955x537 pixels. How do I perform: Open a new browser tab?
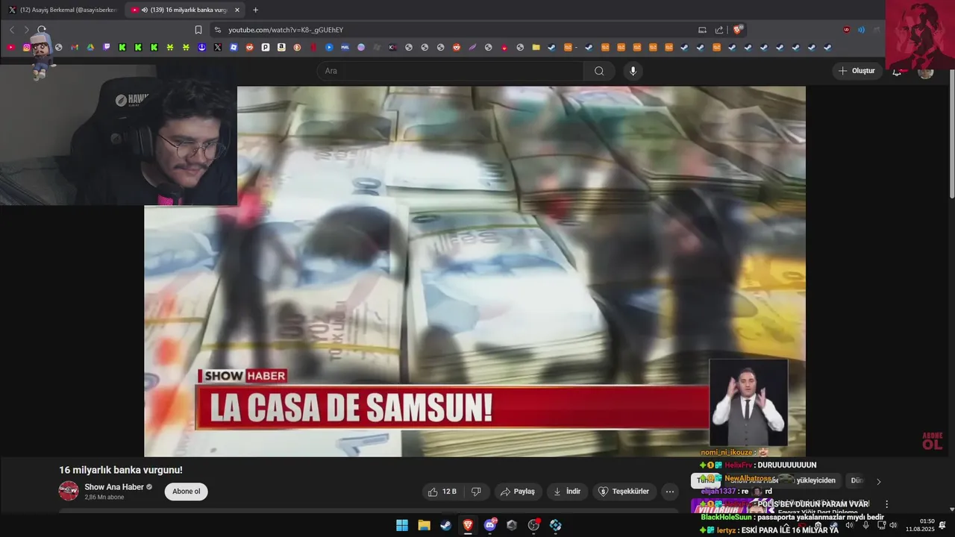tap(255, 10)
